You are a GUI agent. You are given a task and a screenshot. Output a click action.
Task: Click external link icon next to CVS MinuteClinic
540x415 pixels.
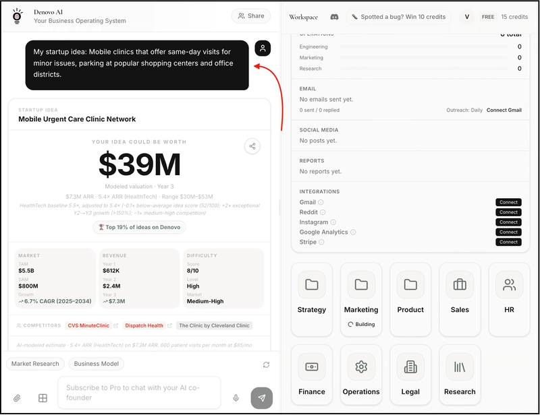coord(116,325)
